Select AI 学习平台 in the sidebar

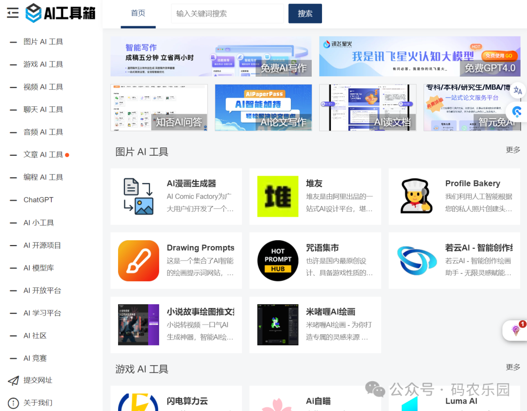[x=42, y=313]
